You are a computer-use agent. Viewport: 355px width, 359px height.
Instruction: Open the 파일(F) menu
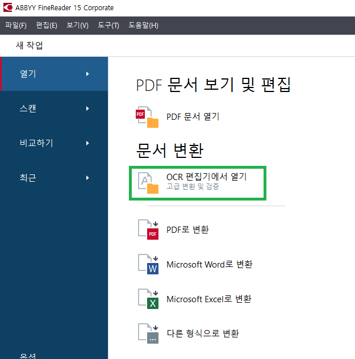pos(16,25)
